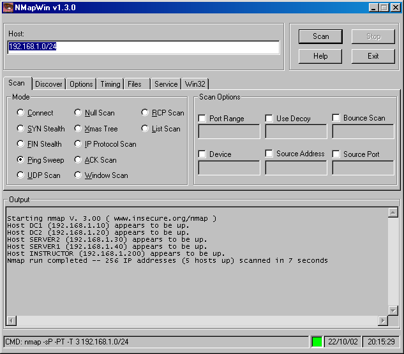Viewport: 404px width, 354px height.
Task: Select the Scan tab
Action: [x=17, y=83]
